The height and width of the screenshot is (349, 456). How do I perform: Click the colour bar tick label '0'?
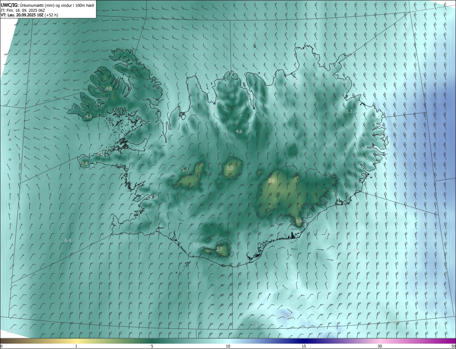click(x=1, y=347)
